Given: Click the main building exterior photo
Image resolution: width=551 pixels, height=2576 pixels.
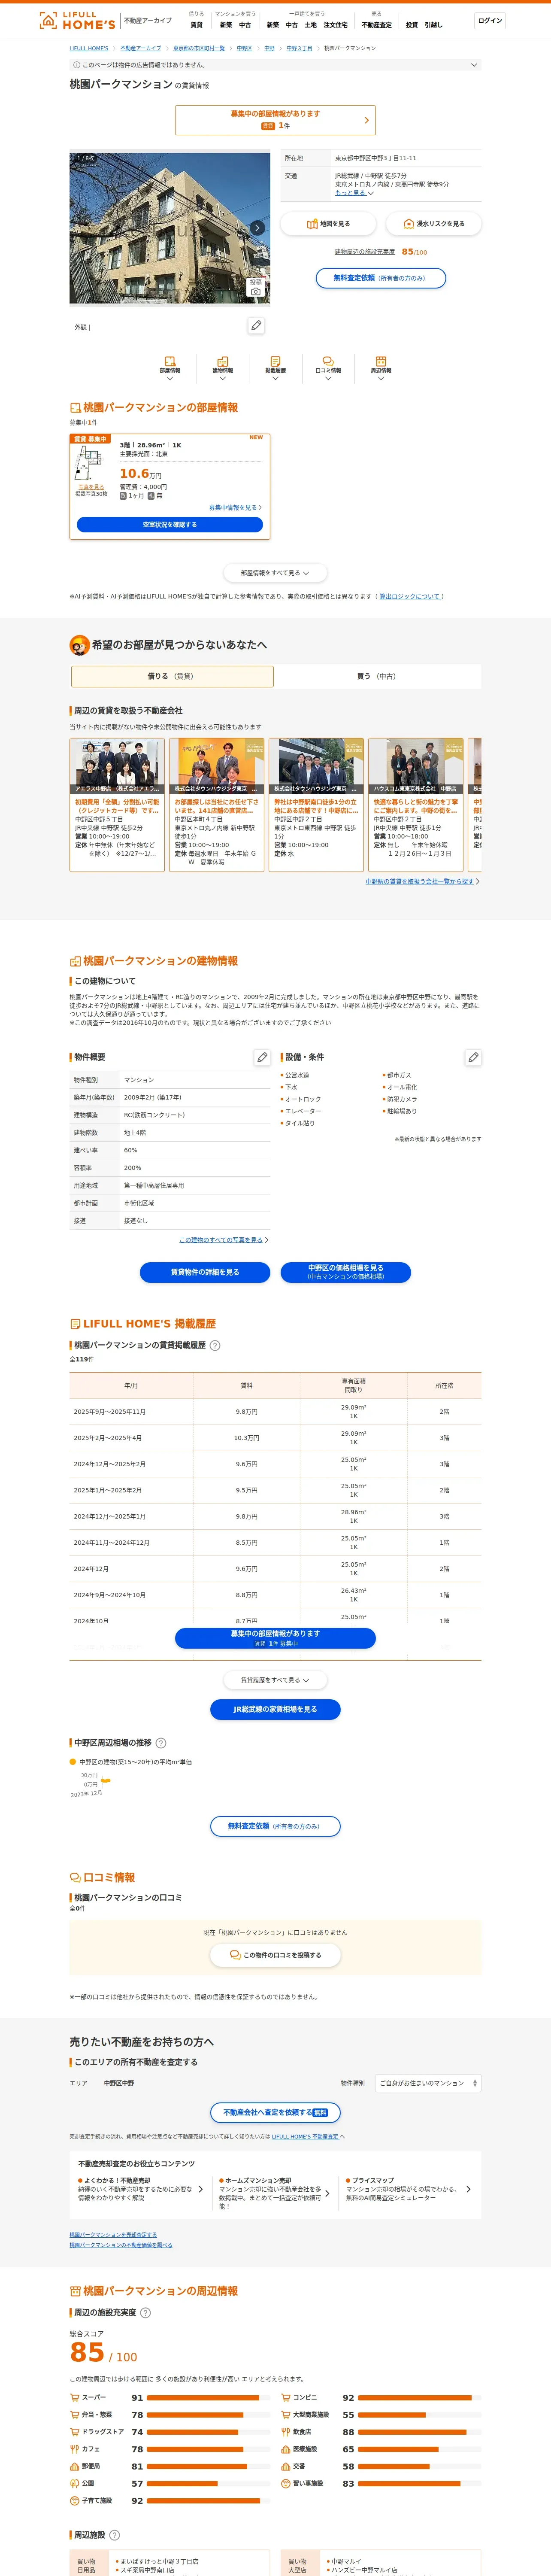Looking at the screenshot, I should tap(170, 228).
